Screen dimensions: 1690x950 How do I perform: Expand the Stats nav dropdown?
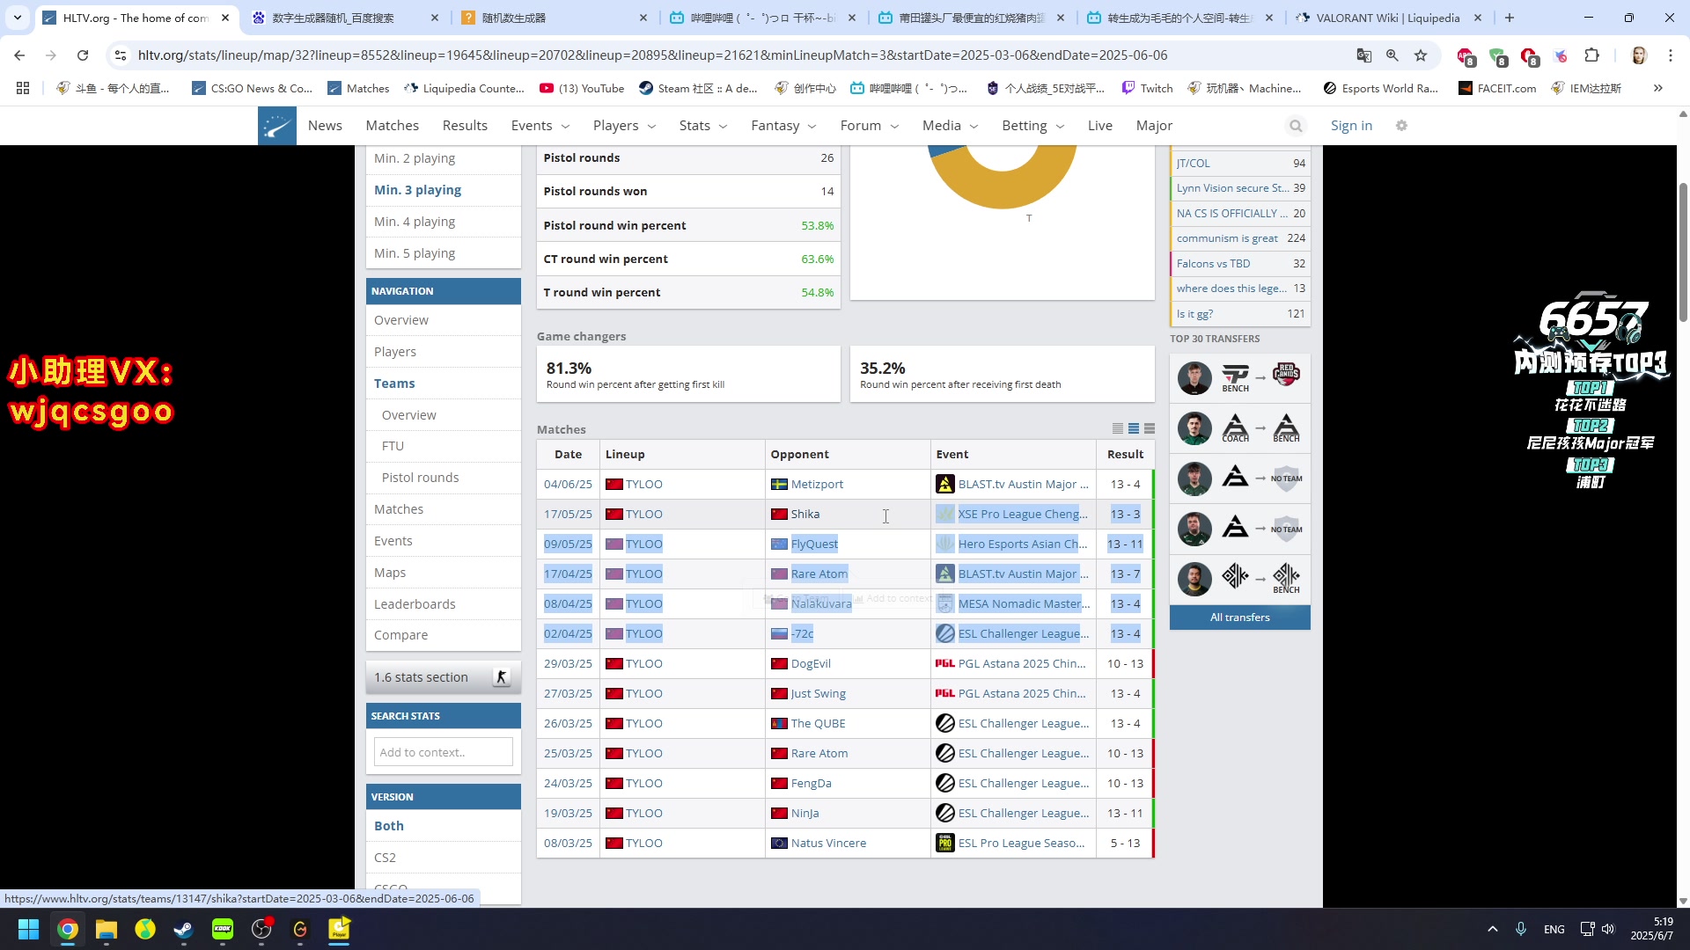[723, 127]
